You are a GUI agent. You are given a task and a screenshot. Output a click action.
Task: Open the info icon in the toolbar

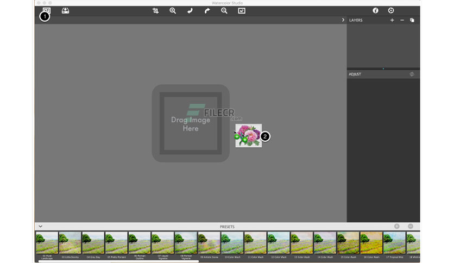click(376, 10)
